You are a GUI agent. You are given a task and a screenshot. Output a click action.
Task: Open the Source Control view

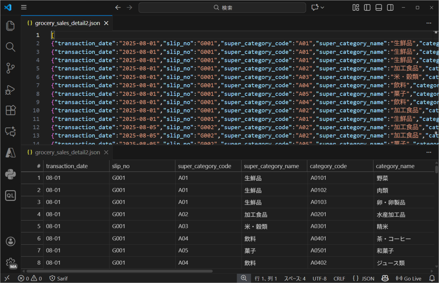coord(10,68)
